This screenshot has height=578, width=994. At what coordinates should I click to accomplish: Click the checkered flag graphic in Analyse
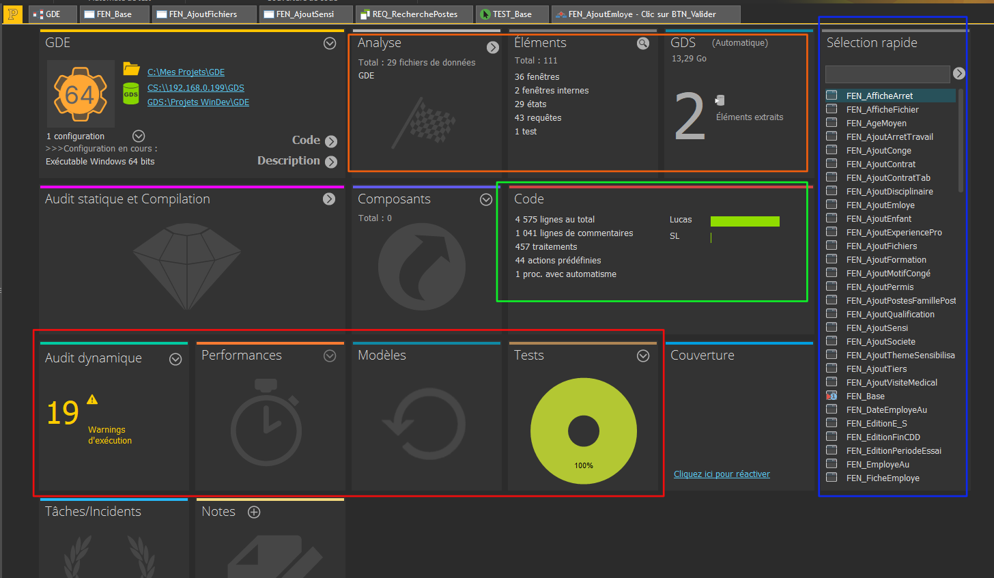pos(423,123)
